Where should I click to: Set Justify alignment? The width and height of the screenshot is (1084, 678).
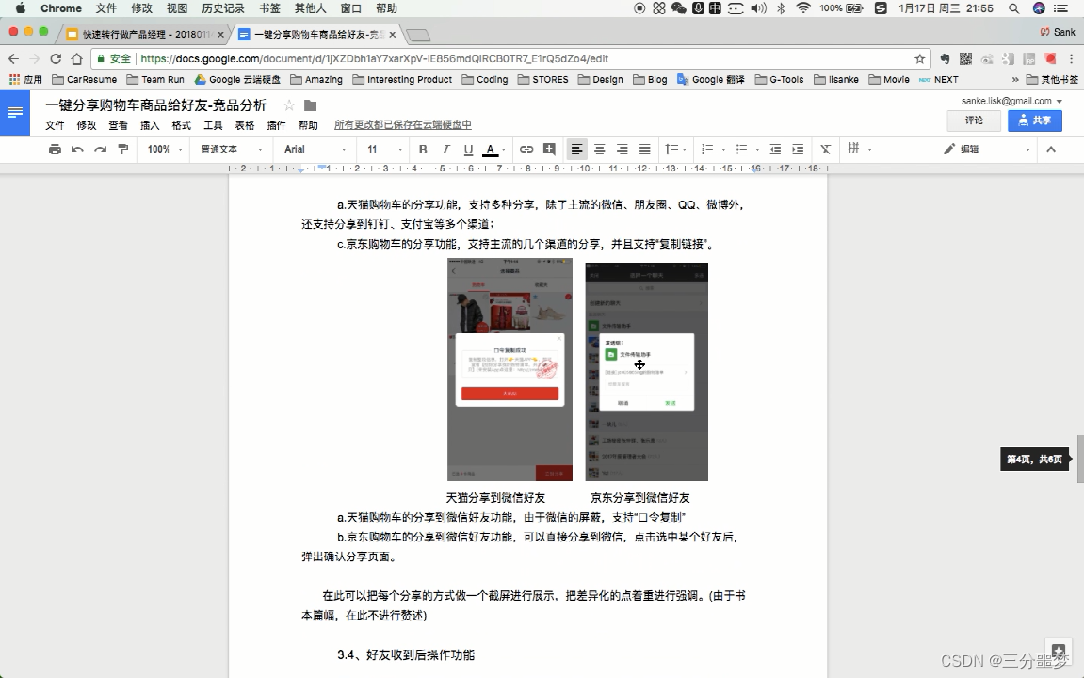coord(644,149)
